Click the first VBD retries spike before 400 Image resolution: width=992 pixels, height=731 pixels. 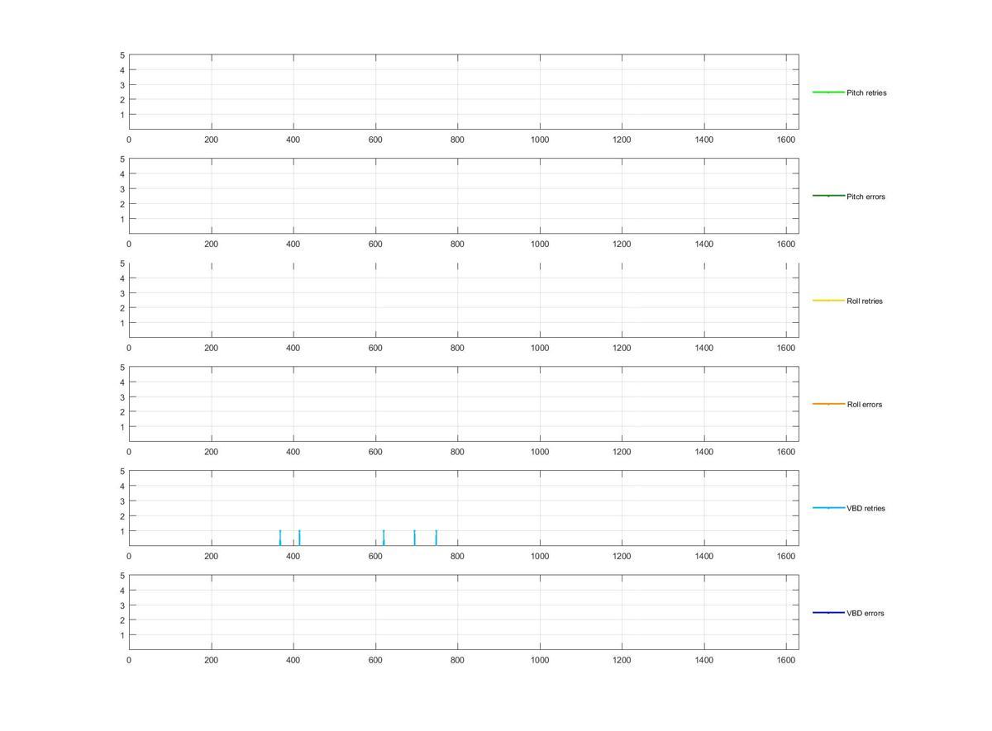(280, 538)
